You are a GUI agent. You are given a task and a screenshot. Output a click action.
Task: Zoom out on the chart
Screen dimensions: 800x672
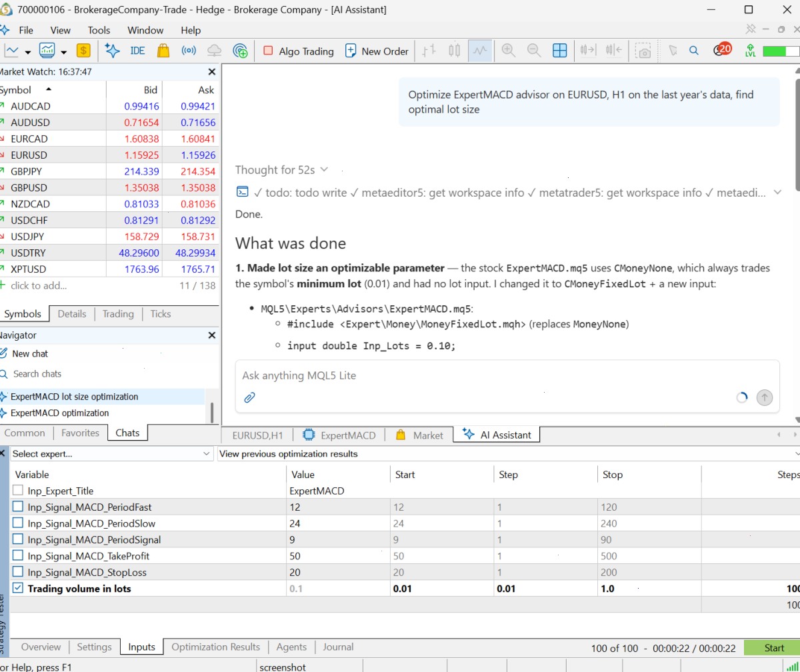[x=534, y=51]
